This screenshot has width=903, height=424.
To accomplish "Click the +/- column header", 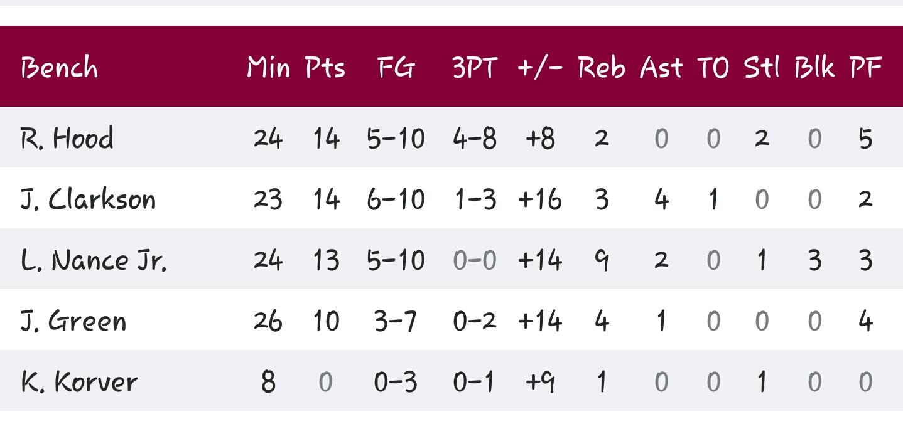I will 540,67.
